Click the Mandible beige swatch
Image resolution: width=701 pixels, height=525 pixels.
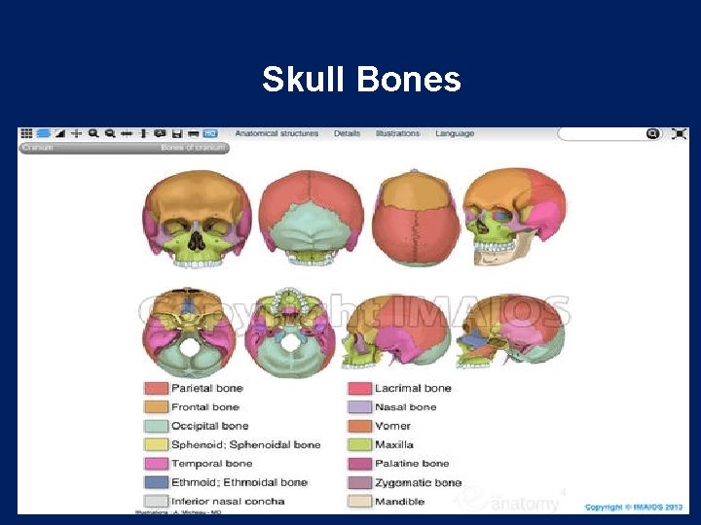tap(360, 501)
